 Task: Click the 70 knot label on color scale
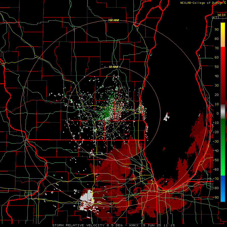coord(217,48)
